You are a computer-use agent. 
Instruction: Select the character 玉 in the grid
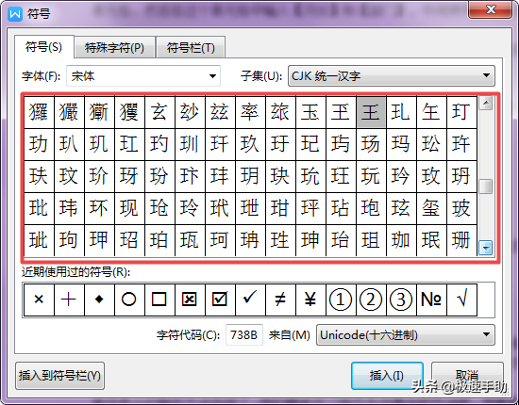click(310, 112)
